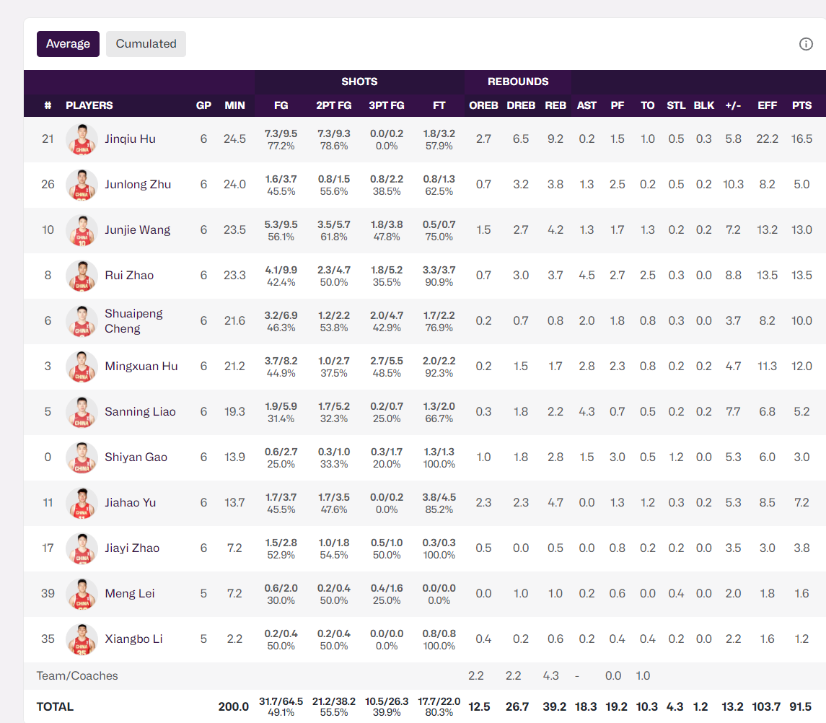Screen dimensions: 826x723
Task: Select the Average stats view
Action: (68, 44)
